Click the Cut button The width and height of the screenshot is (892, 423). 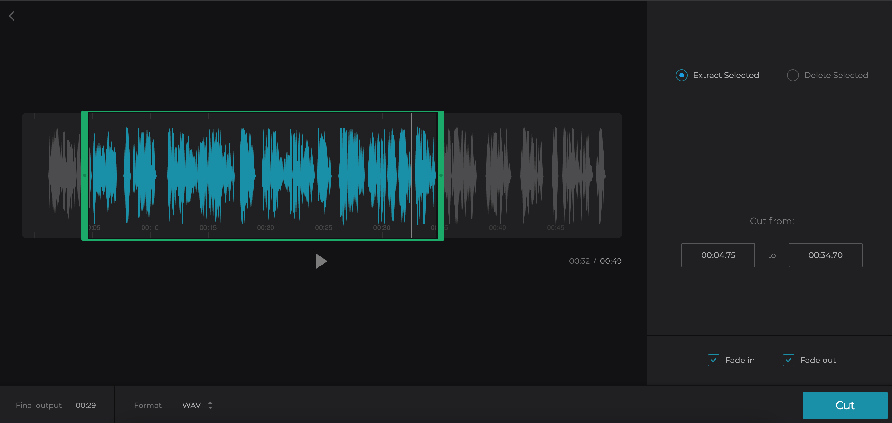[x=845, y=405]
